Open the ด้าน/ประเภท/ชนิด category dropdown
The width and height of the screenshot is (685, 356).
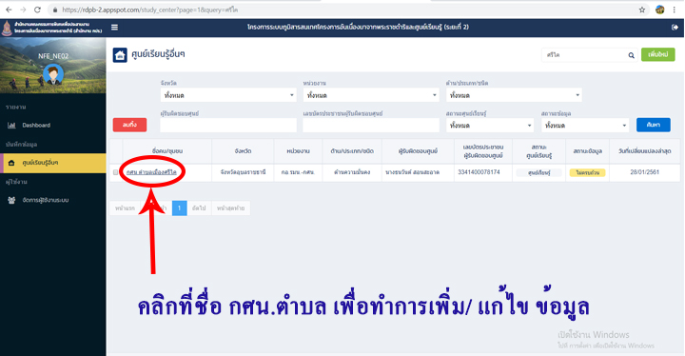pos(514,95)
